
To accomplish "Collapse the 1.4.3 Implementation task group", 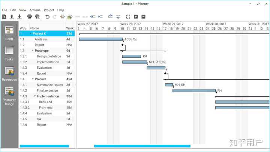I will (35, 96).
